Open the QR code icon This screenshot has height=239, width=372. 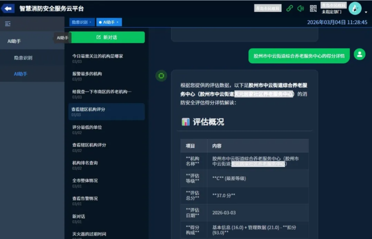click(x=313, y=8)
